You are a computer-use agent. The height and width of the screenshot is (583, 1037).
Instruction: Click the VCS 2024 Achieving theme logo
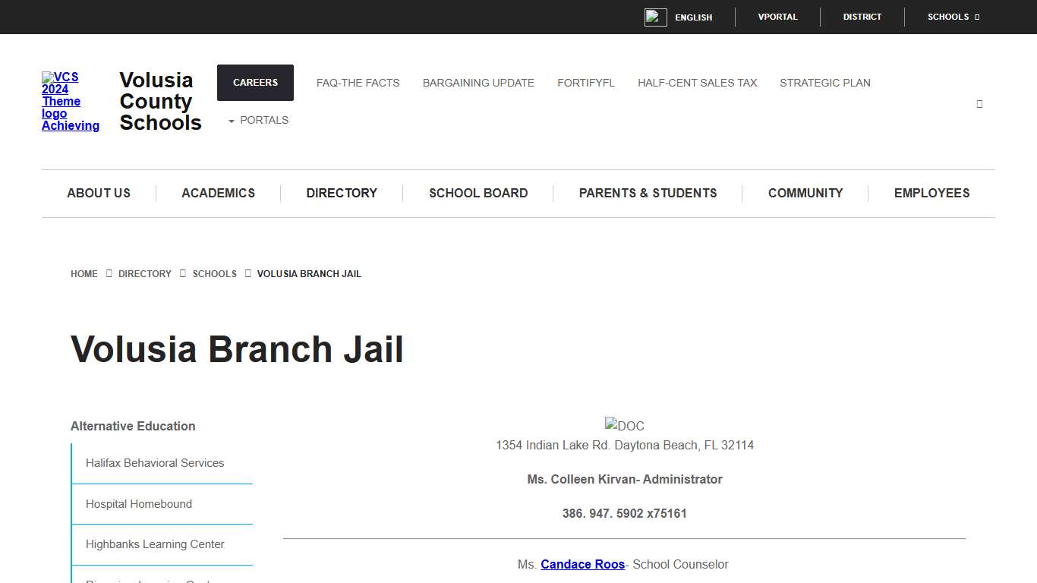[70, 101]
